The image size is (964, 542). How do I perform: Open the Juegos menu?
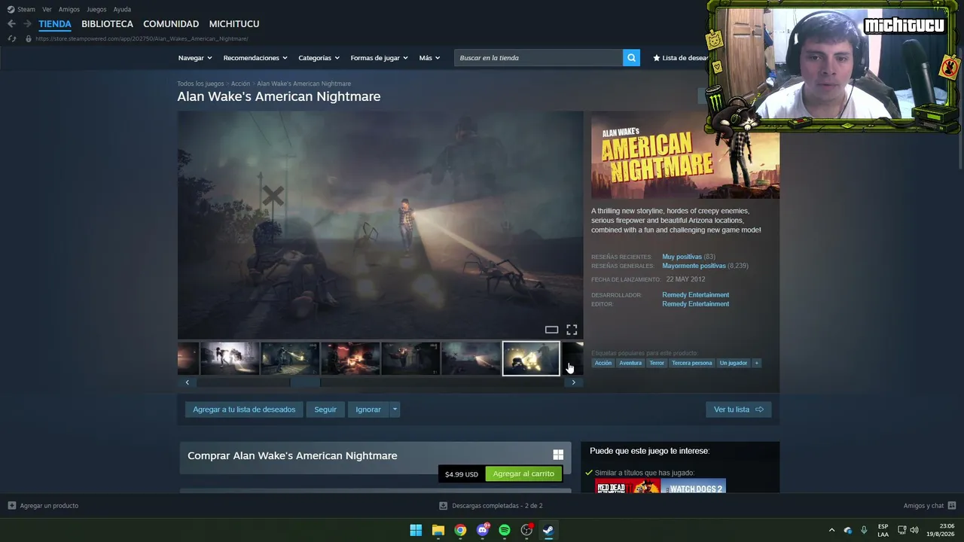(x=96, y=10)
